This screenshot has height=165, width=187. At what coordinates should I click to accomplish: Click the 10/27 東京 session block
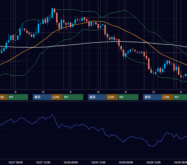pyautogui.click(x=42, y=97)
